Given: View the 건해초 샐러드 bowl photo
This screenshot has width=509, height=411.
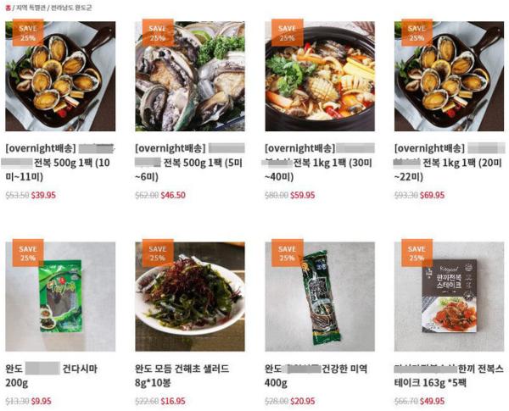Looking at the screenshot, I should 190,297.
